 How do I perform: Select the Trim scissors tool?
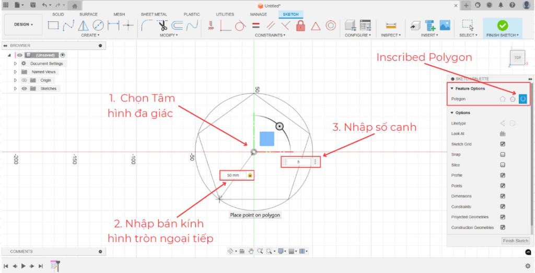click(x=162, y=25)
